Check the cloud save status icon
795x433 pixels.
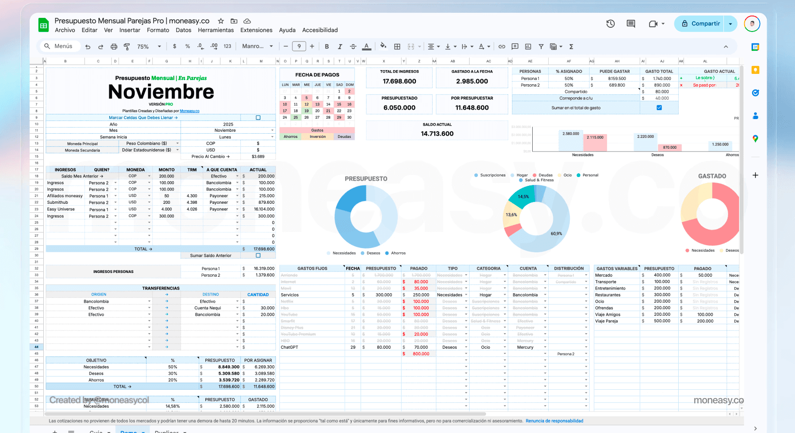pos(247,21)
